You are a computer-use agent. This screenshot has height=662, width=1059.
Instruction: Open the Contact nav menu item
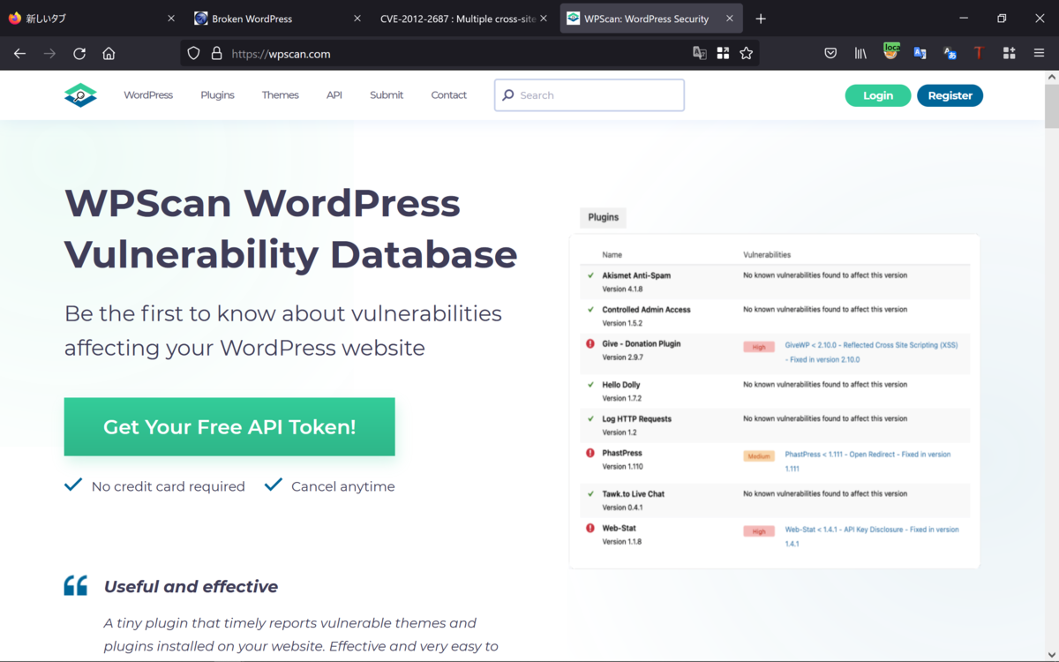coord(449,95)
